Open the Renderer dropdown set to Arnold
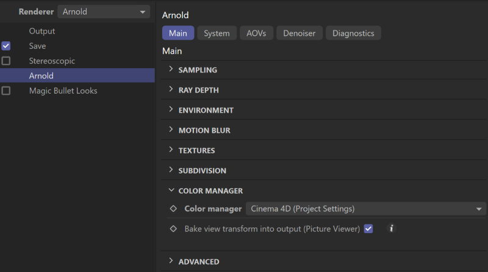488x272 pixels. click(104, 12)
